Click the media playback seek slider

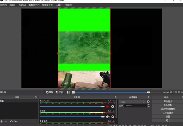(112, 92)
